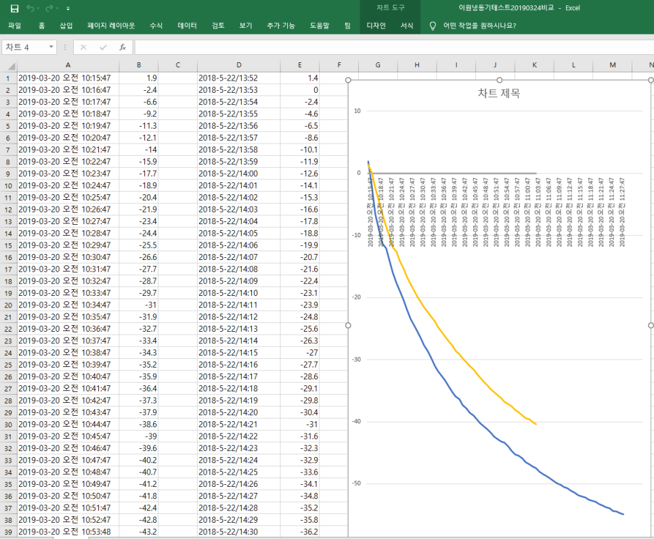Select row 1 header
Image resolution: width=654 pixels, height=539 pixels.
coord(8,78)
